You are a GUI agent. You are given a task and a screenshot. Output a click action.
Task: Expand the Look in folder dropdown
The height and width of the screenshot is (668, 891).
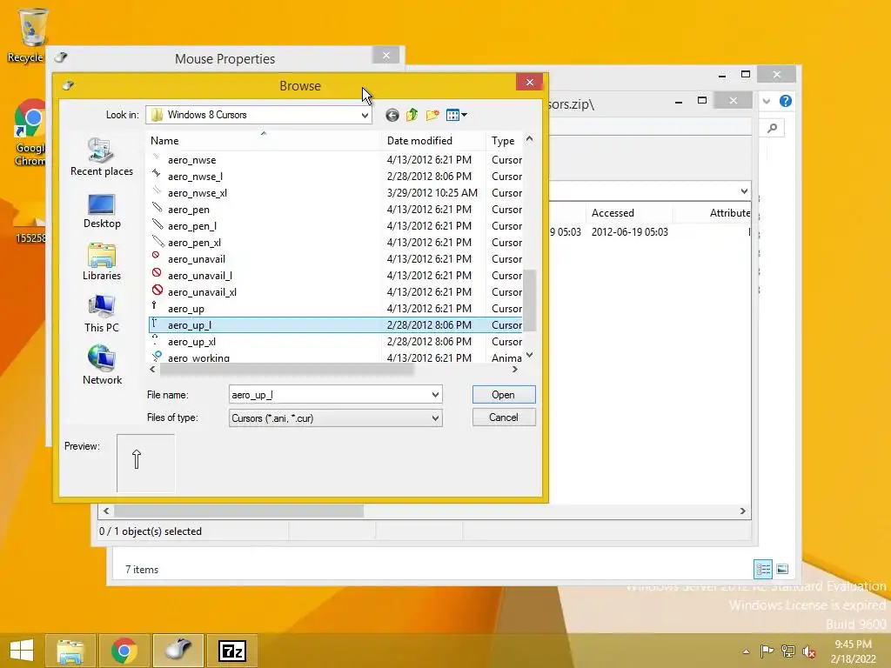pos(365,116)
